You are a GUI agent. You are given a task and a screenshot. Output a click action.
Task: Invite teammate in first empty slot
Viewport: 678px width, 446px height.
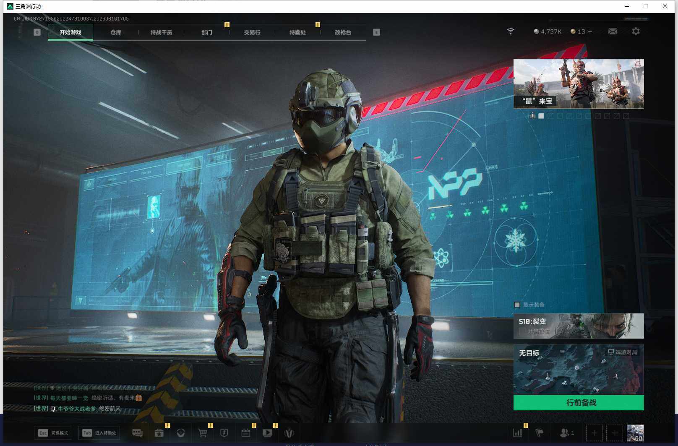click(594, 433)
